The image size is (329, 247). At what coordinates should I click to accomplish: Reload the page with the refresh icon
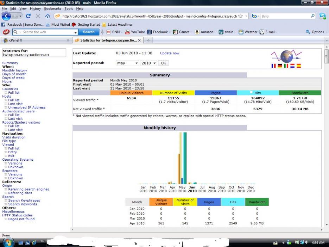tap(28, 16)
